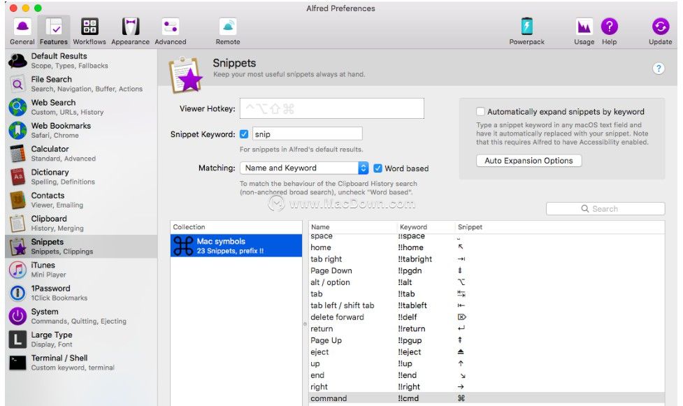683x406 pixels.
Task: Uncheck the Word based checkbox
Action: 378,168
